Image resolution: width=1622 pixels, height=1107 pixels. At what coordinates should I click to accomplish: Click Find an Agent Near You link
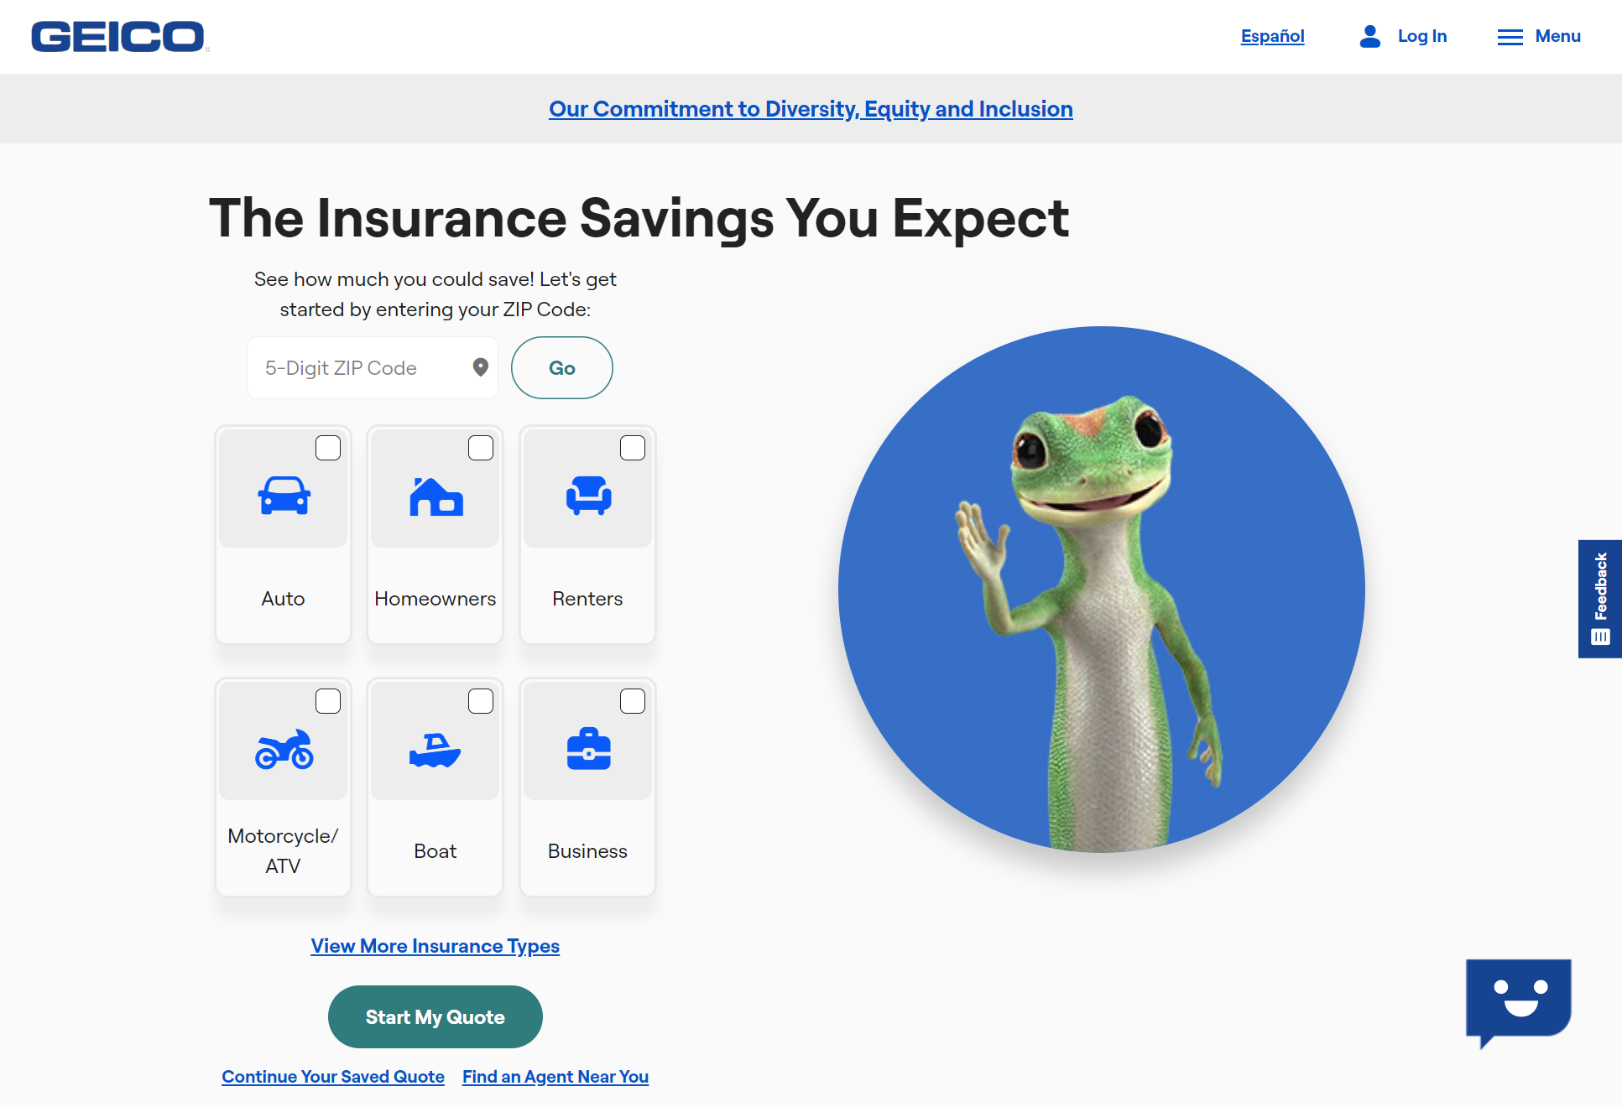click(x=555, y=1076)
